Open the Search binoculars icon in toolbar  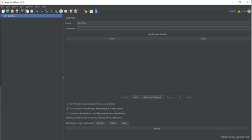pyautogui.click(x=81, y=11)
